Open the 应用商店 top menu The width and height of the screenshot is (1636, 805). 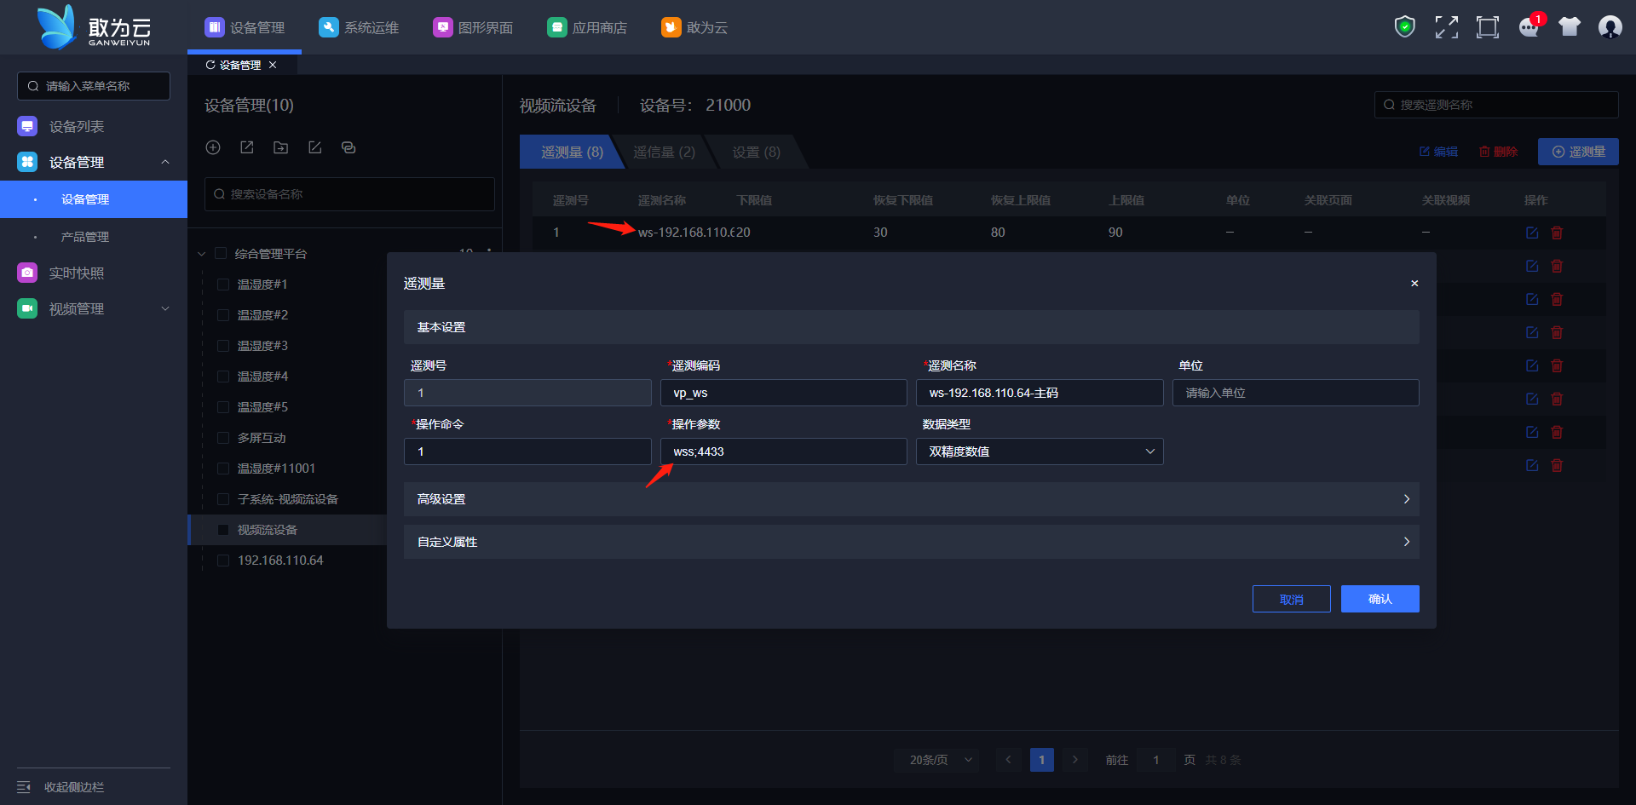[x=587, y=27]
